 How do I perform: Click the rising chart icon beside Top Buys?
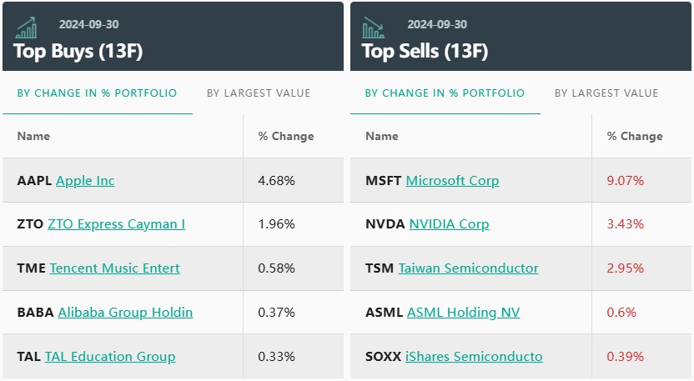26,28
